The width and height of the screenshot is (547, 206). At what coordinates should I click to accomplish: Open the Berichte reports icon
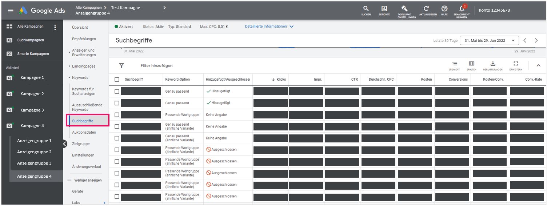(x=384, y=11)
